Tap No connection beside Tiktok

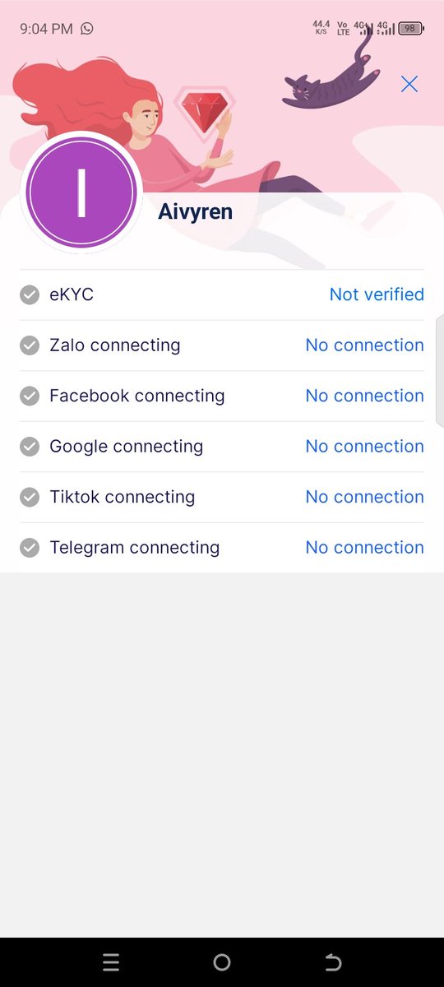tap(364, 497)
